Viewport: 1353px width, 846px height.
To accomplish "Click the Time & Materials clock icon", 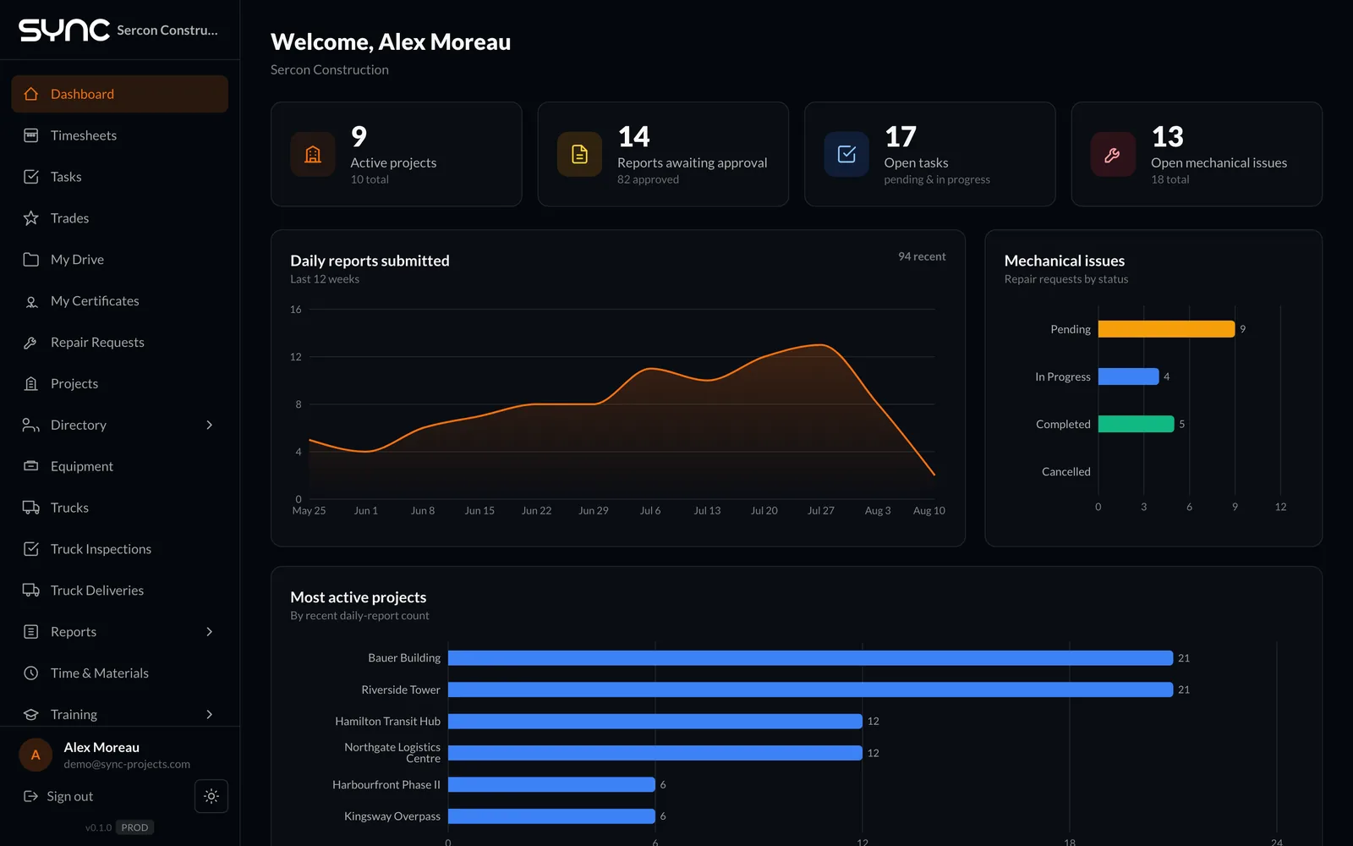I will click(x=31, y=673).
